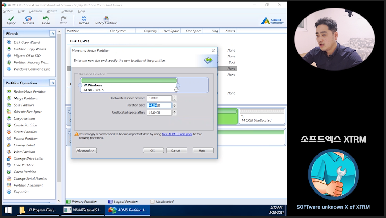Screen dimensions: 386x218
Task: Open the Partition menu
Action: (35, 11)
